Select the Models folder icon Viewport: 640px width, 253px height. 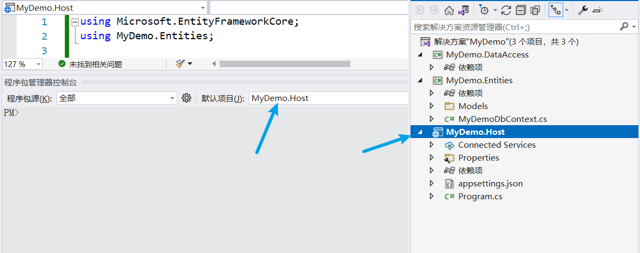[449, 106]
